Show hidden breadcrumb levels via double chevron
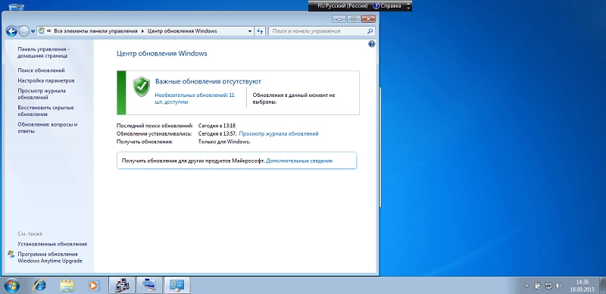The height and width of the screenshot is (294, 606). click(49, 31)
